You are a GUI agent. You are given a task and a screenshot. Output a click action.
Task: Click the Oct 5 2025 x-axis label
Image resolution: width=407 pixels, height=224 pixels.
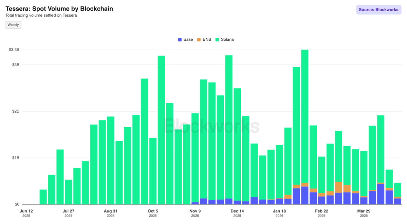pyautogui.click(x=153, y=213)
